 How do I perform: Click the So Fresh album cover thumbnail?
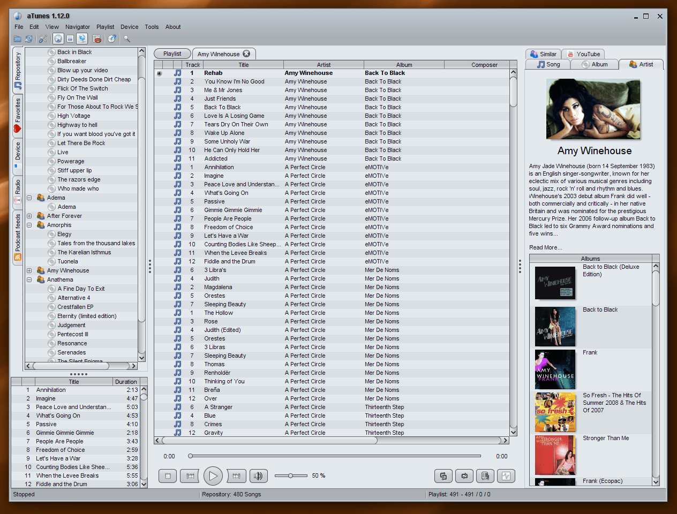[x=555, y=412]
